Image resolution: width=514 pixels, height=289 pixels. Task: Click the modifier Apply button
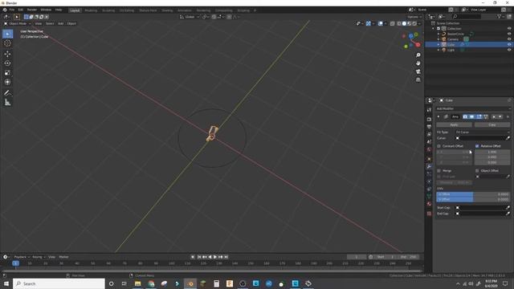[454, 125]
